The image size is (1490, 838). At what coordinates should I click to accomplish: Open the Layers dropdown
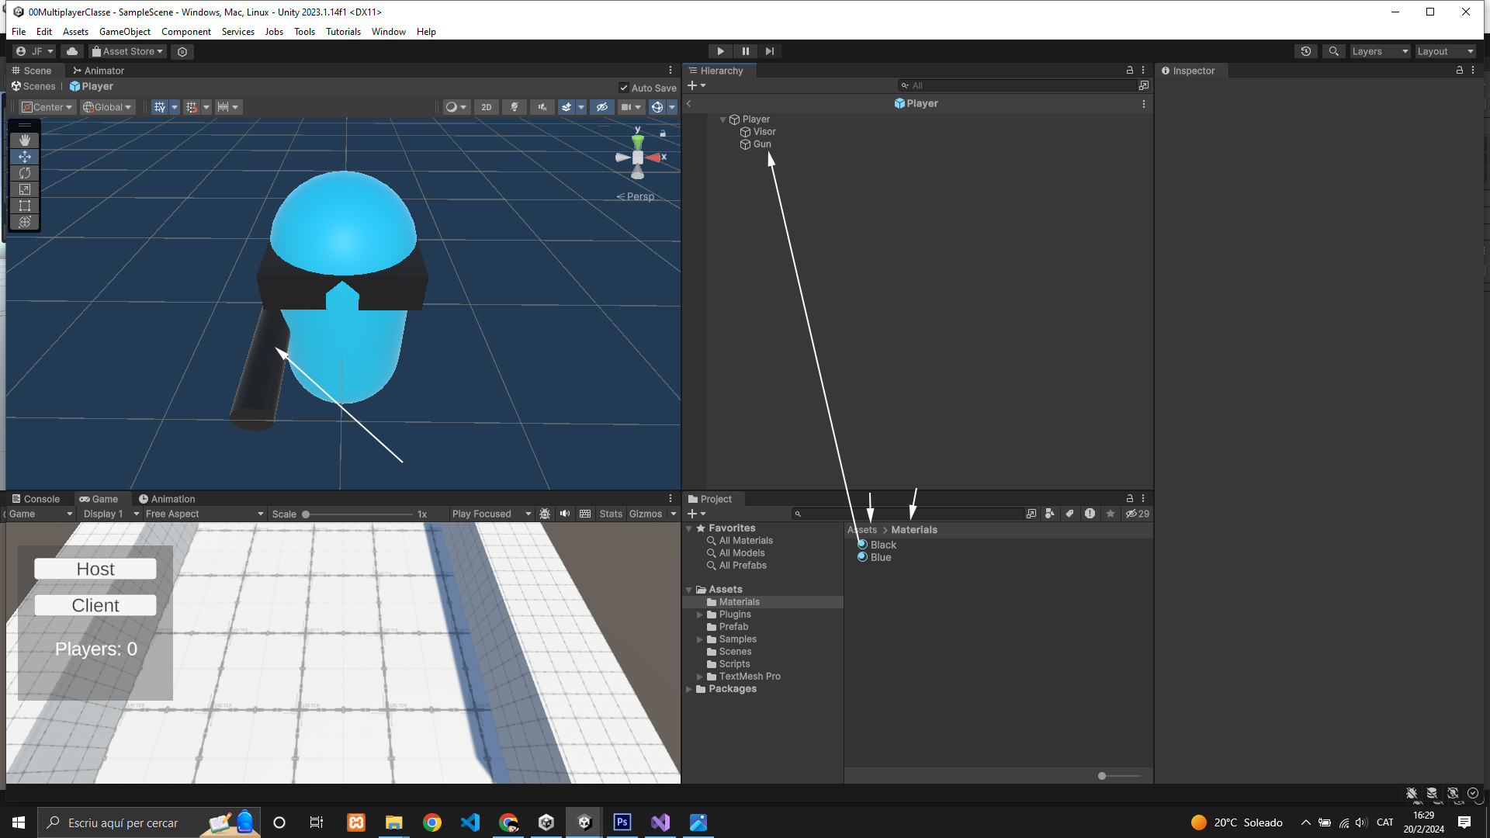coord(1379,51)
